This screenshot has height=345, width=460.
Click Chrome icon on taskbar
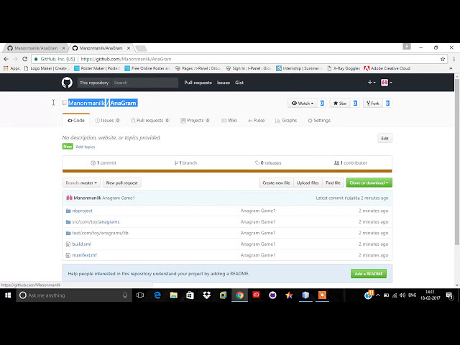(x=239, y=295)
